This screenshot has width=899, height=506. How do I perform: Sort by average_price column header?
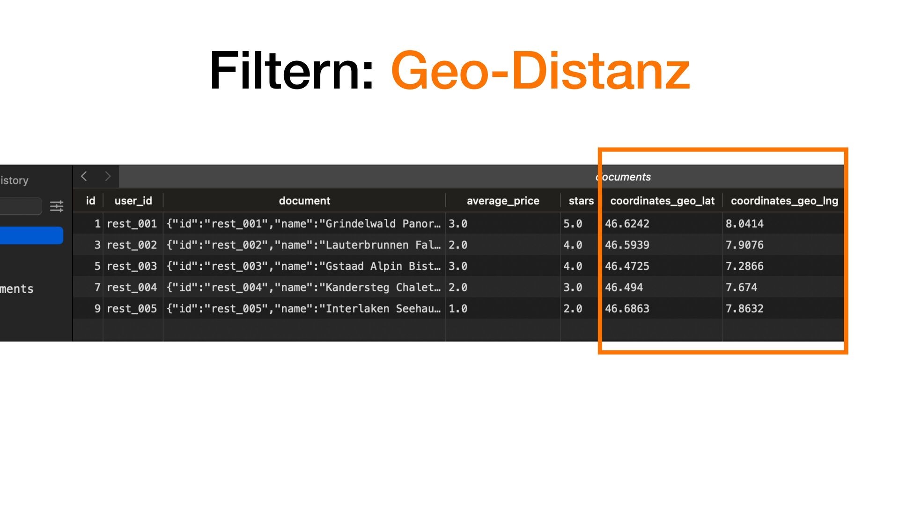pyautogui.click(x=502, y=201)
